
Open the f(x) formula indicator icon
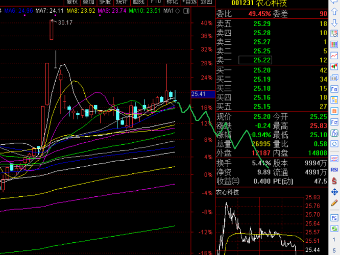coord(334,133)
